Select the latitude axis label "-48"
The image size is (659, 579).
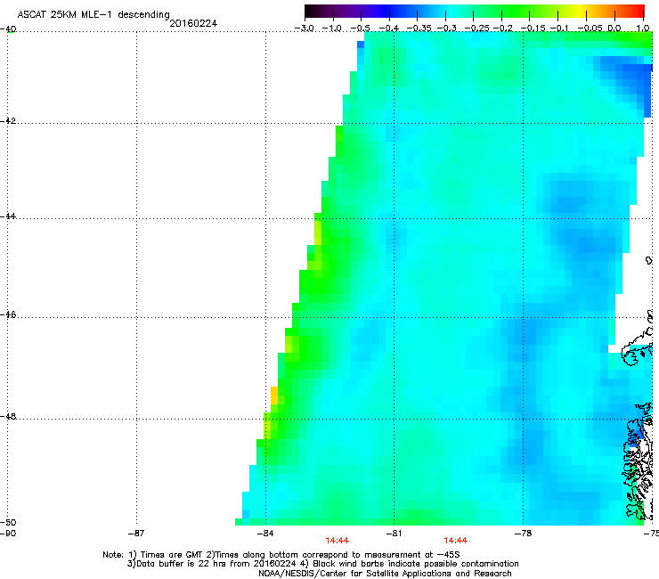(8, 417)
